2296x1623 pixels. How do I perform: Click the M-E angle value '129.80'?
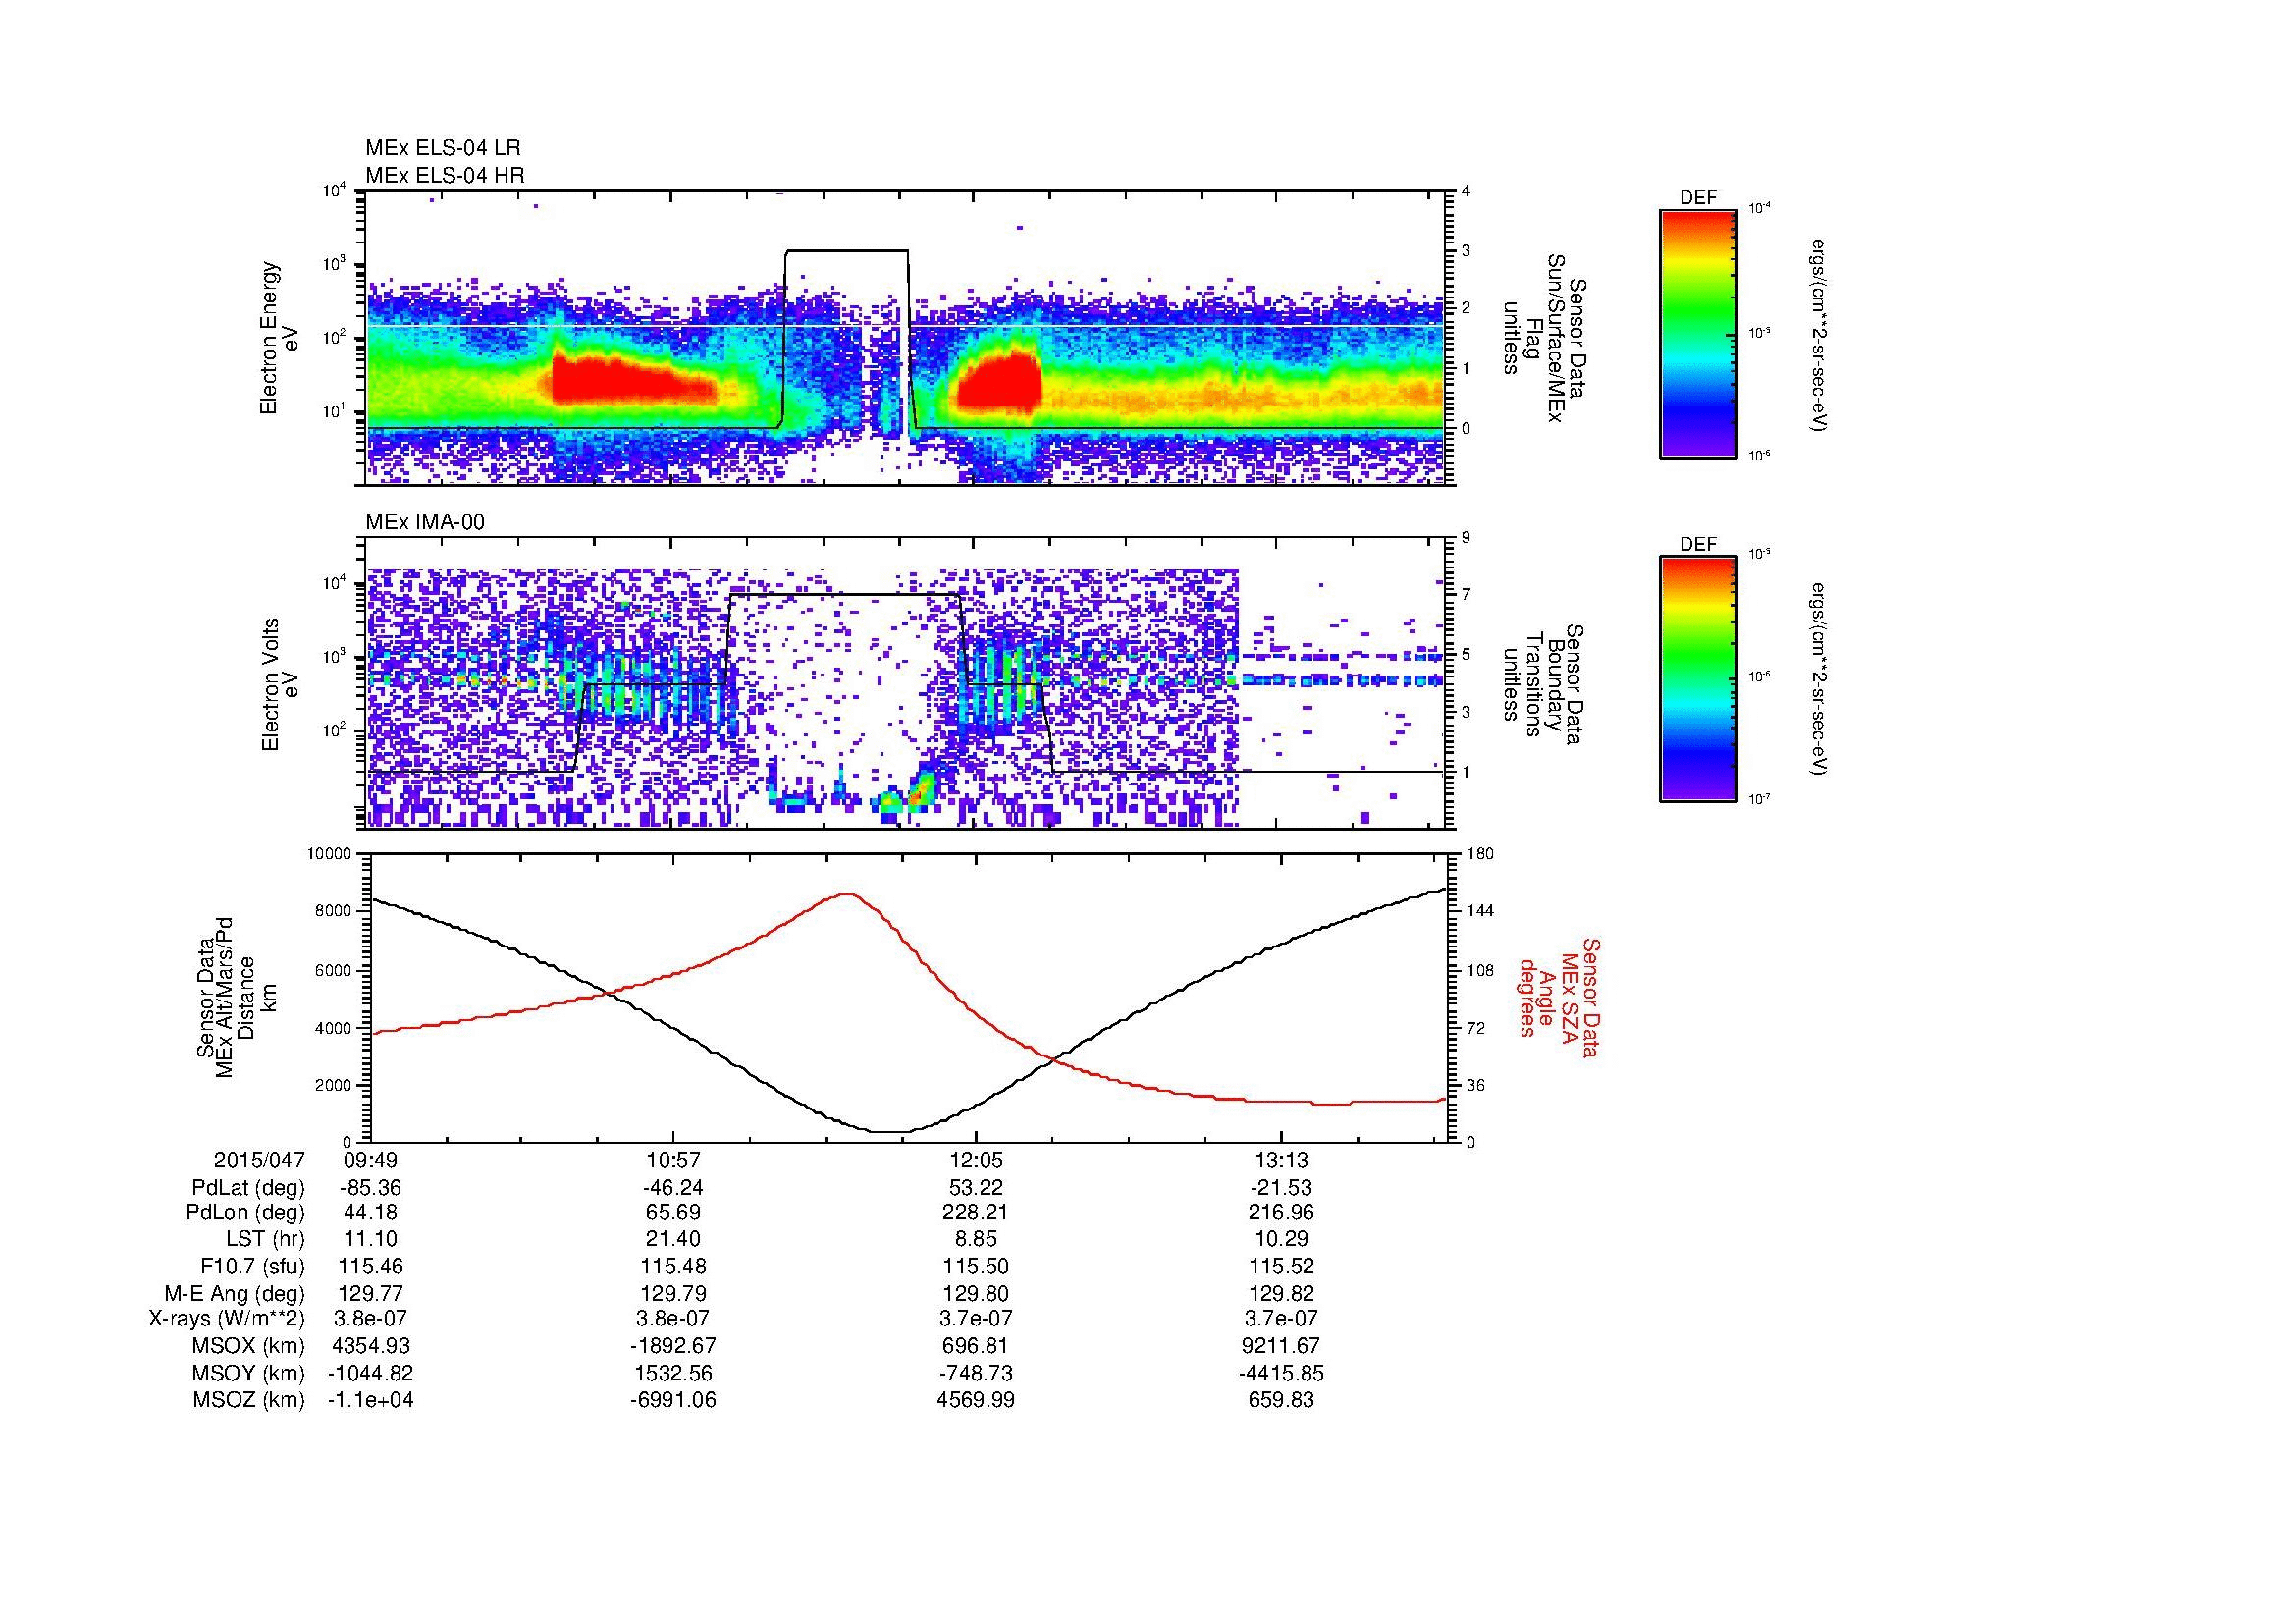(976, 1294)
